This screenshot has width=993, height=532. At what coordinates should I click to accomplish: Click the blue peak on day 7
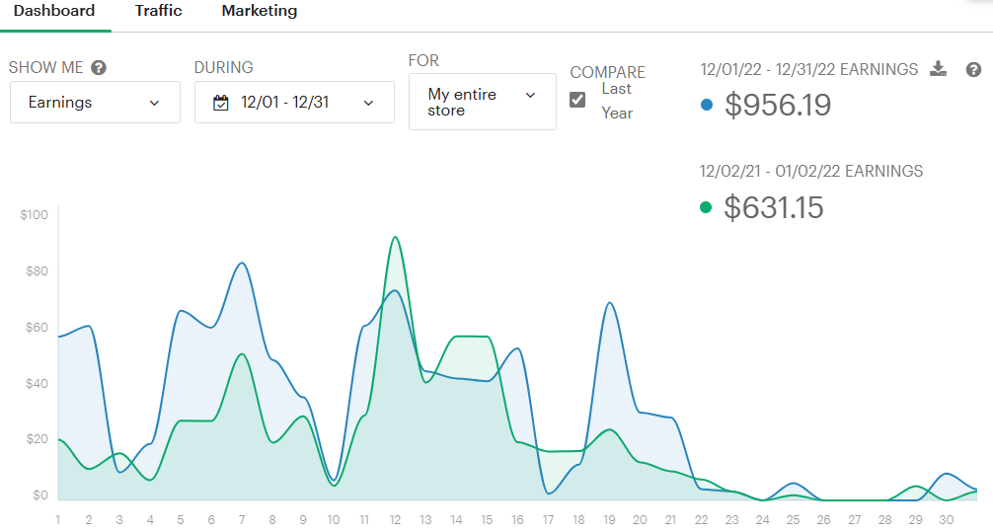point(242,264)
